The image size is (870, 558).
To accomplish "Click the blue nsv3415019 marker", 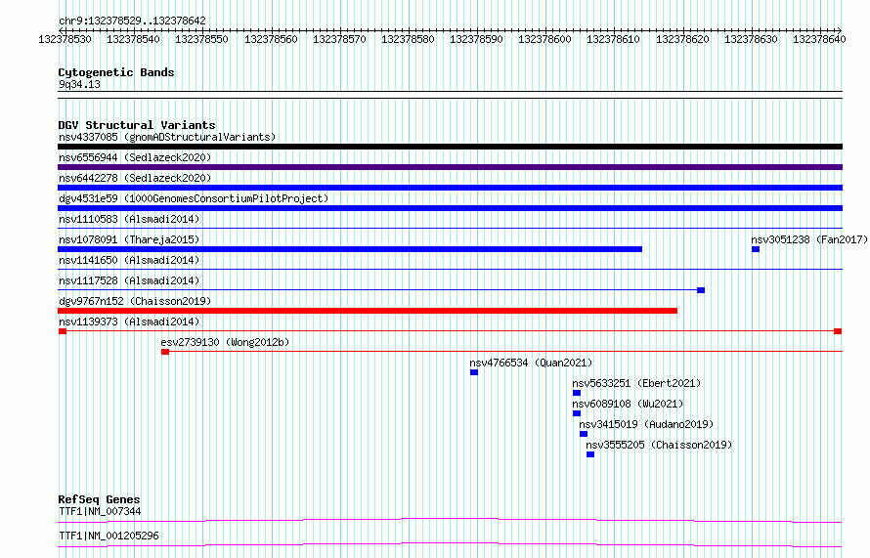I will coord(584,434).
